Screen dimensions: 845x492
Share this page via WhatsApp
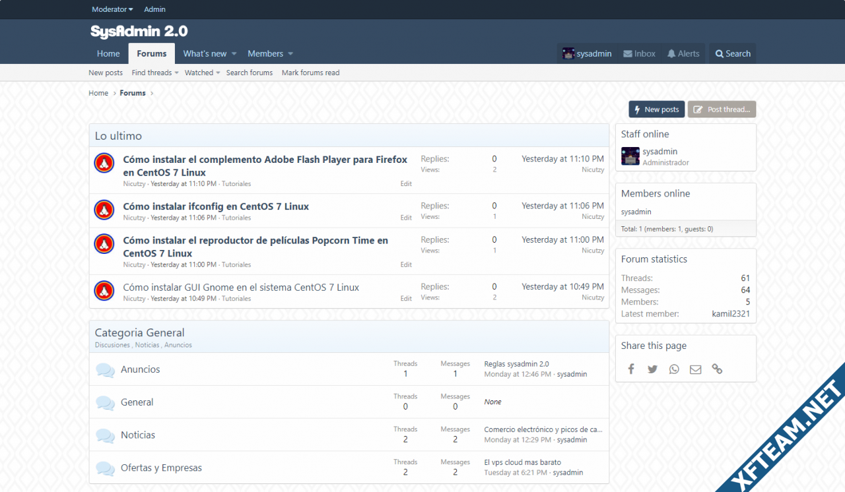coord(674,369)
